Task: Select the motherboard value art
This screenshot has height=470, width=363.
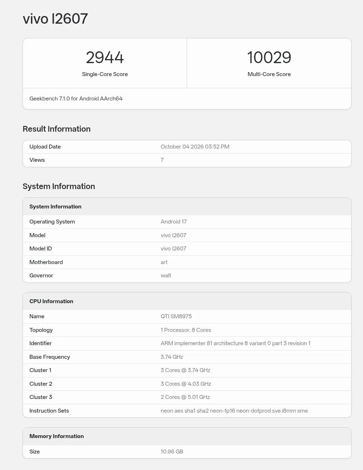Action: pyautogui.click(x=164, y=262)
